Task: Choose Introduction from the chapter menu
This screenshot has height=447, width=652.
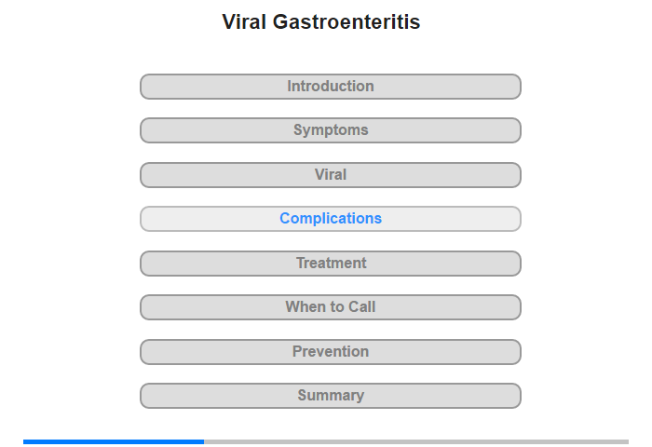Action: (330, 87)
